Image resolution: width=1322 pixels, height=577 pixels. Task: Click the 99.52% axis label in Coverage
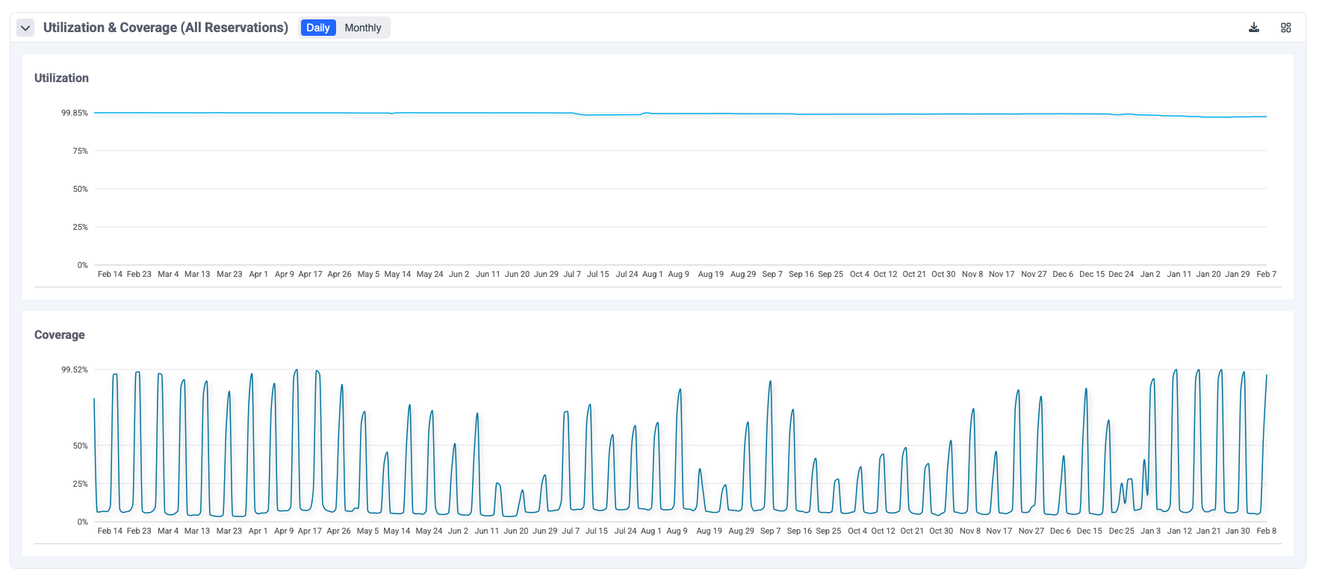coord(75,369)
